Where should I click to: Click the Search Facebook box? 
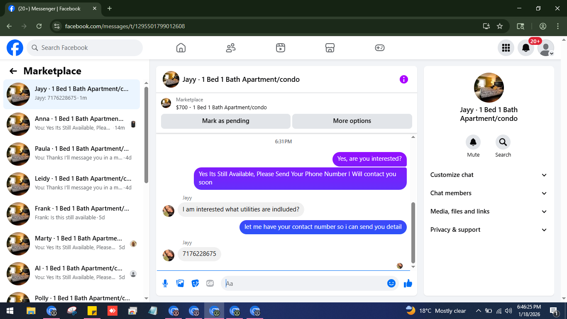point(85,48)
